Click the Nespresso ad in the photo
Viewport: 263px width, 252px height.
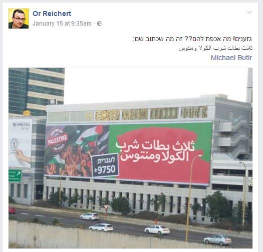tap(21, 143)
